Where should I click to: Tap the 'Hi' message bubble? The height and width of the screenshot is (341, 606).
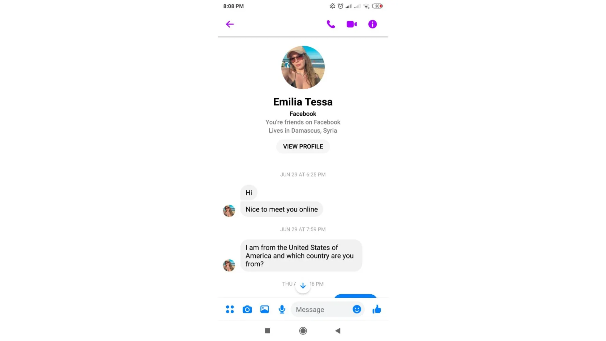pyautogui.click(x=249, y=193)
